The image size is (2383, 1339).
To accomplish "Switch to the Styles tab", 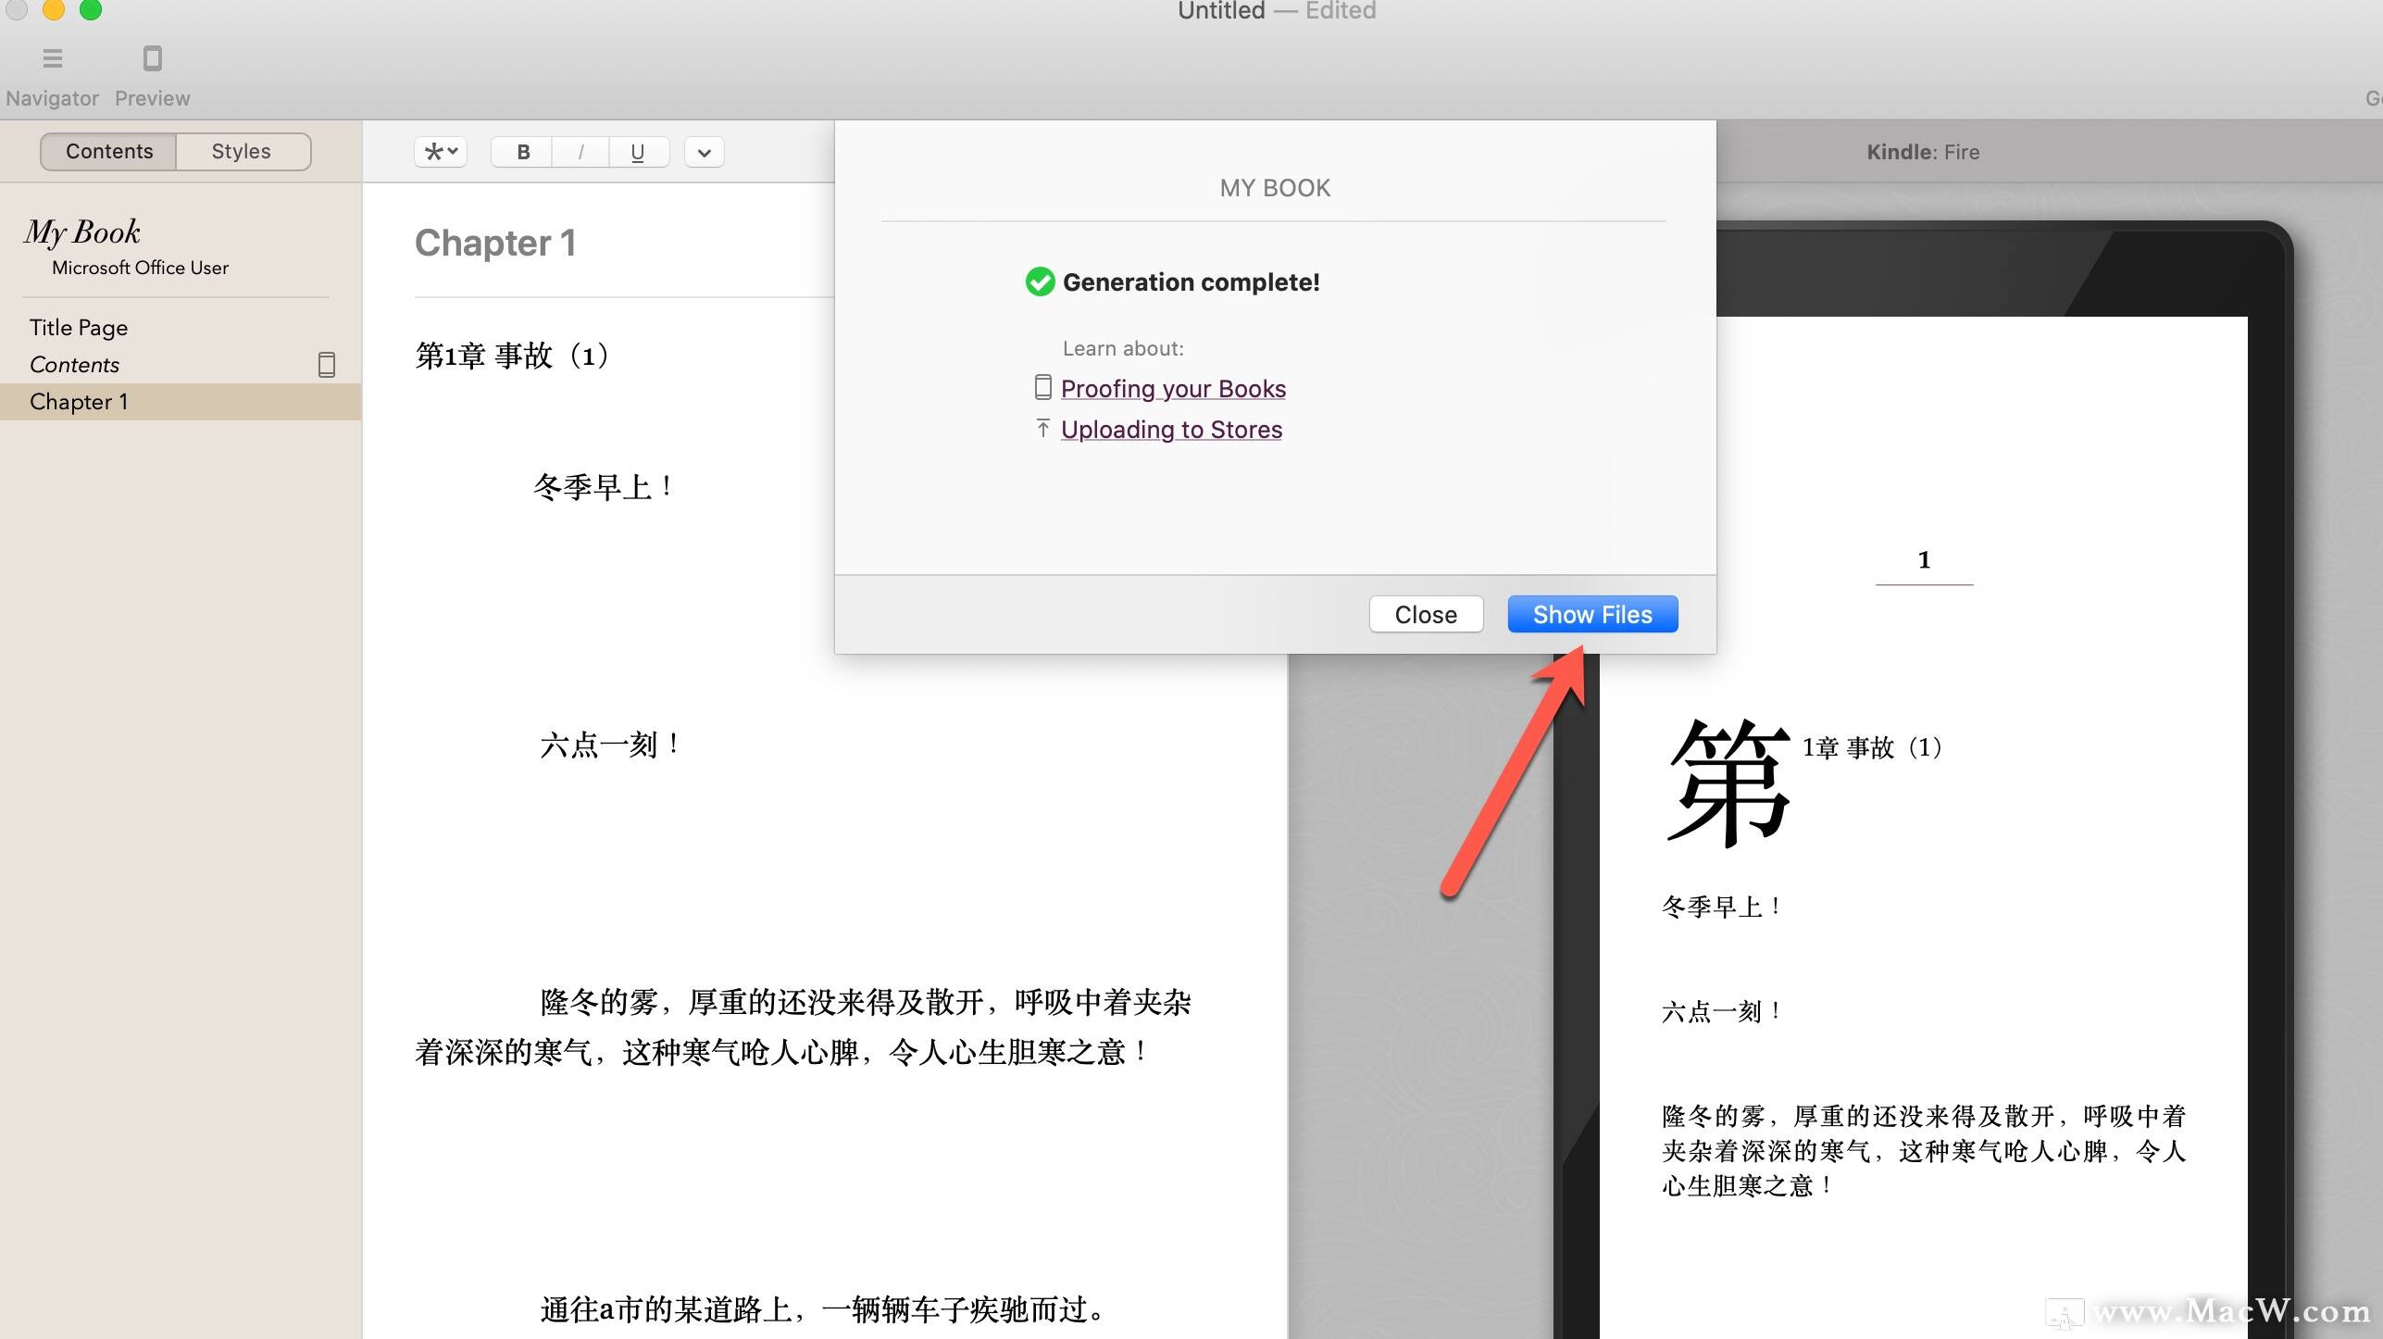I will 241,150.
